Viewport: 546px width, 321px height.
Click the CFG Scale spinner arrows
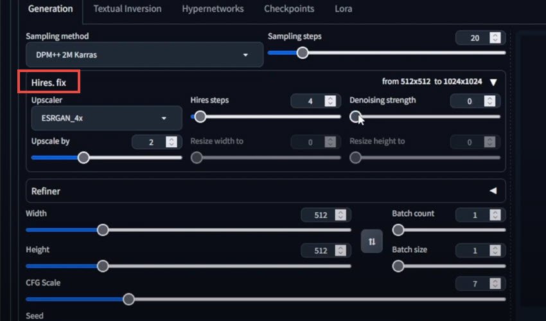pos(495,284)
